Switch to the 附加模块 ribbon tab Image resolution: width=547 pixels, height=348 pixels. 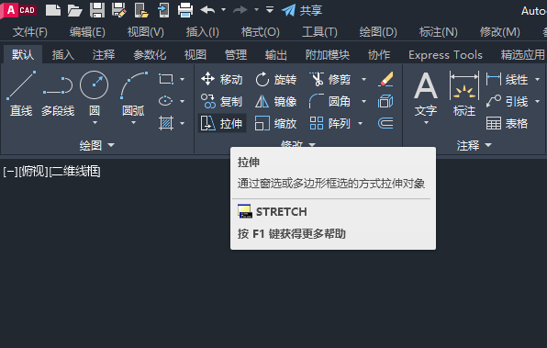point(328,55)
